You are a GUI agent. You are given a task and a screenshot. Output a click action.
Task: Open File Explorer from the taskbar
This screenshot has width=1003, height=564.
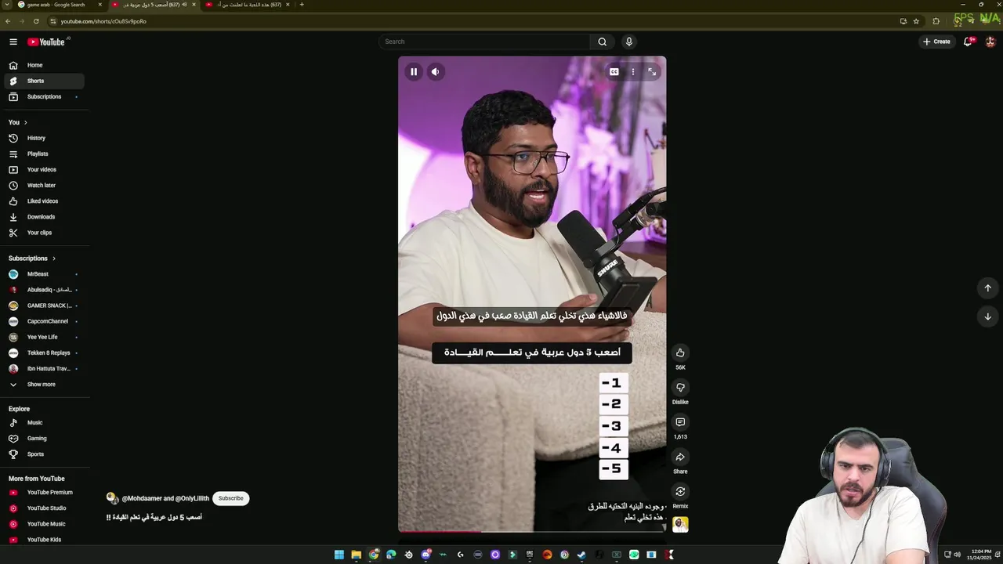point(356,555)
